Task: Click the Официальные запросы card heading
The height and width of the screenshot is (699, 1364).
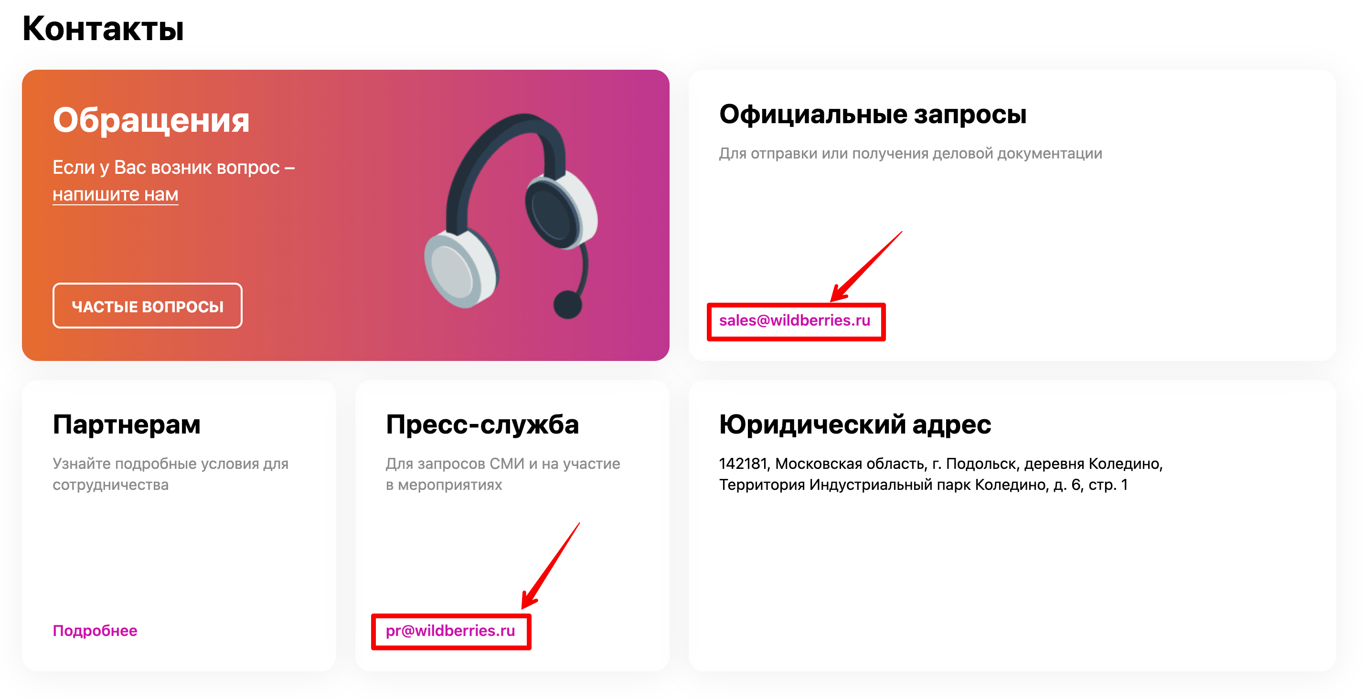Action: pyautogui.click(x=873, y=115)
